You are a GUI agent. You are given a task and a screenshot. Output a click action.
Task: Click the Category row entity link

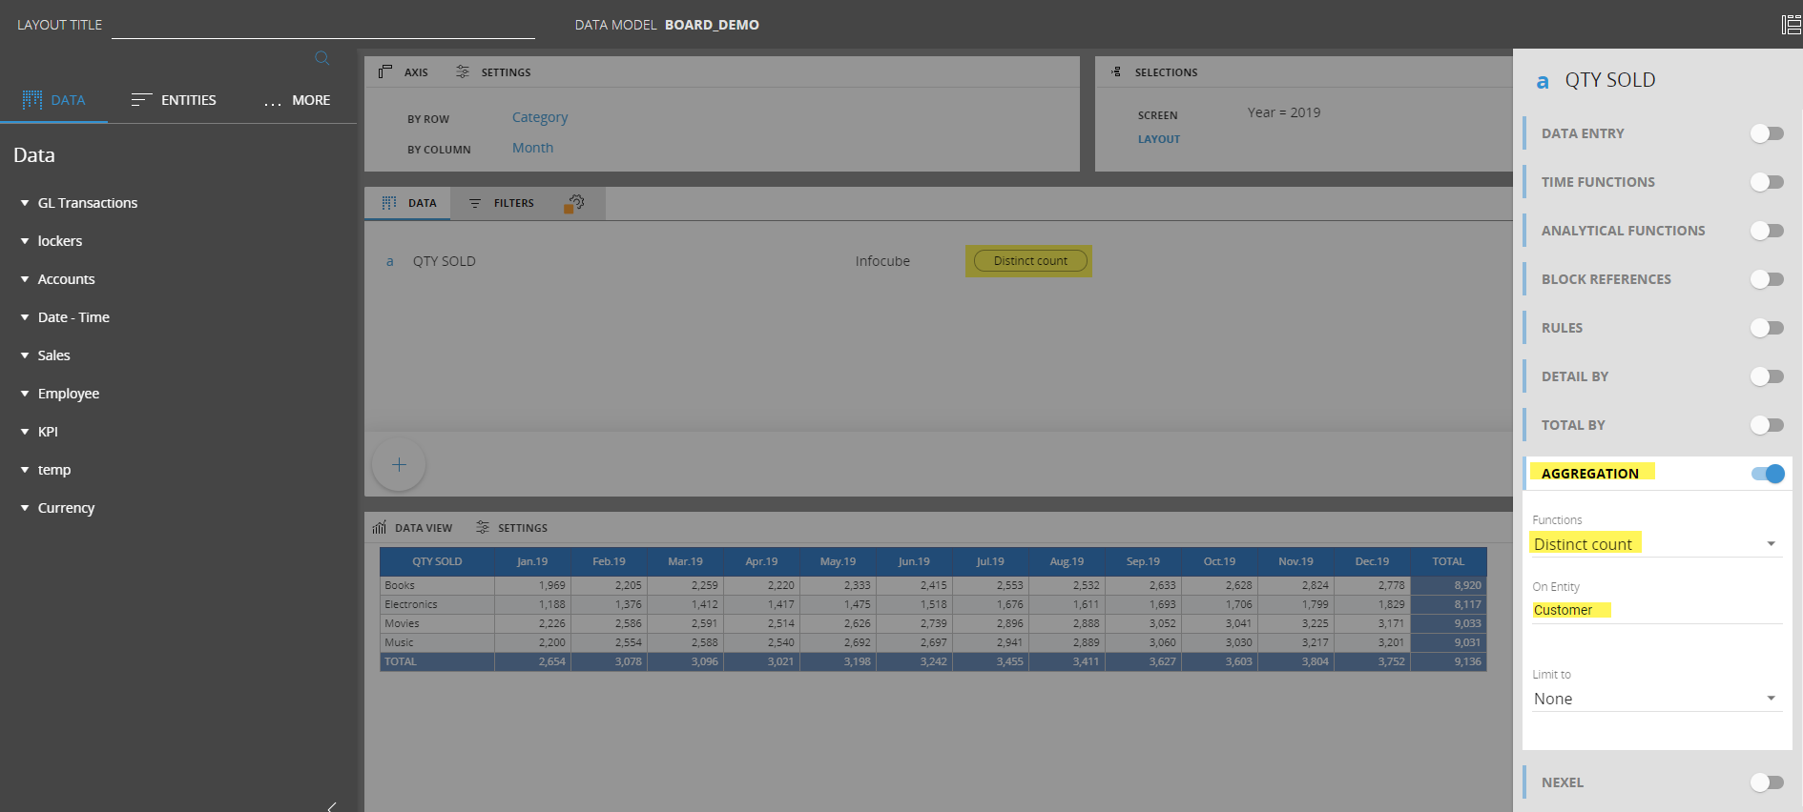(540, 117)
